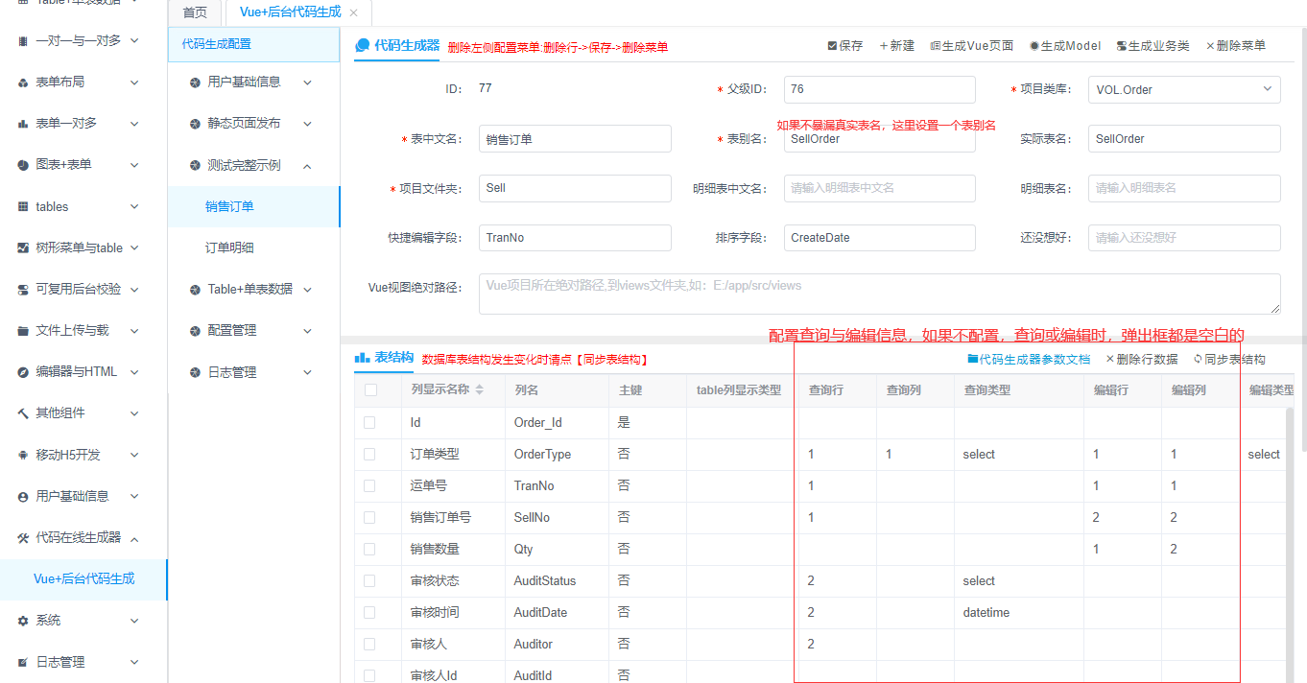Expand 日志管理 in config tree
Image resolution: width=1307 pixels, height=683 pixels.
(307, 372)
